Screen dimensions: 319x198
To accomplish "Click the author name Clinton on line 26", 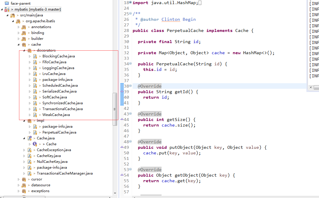I will 171,20.
